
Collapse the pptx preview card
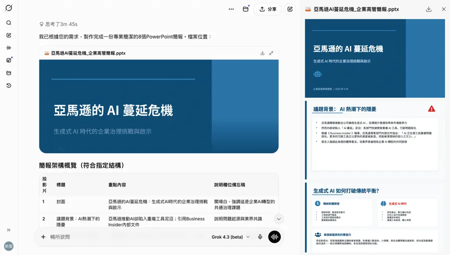[271, 53]
